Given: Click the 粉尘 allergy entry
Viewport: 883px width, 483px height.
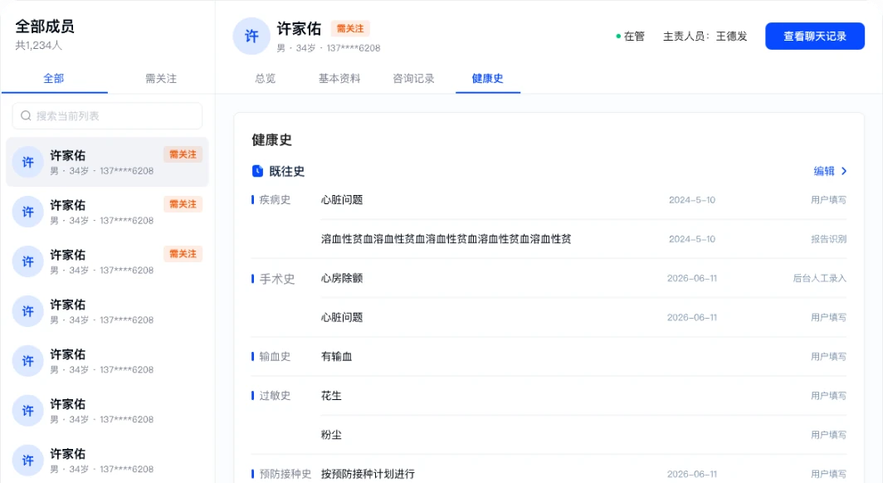Looking at the screenshot, I should (x=331, y=435).
